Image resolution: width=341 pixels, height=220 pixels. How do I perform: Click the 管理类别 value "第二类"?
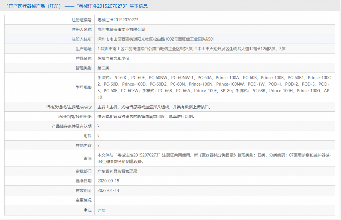[102, 68]
